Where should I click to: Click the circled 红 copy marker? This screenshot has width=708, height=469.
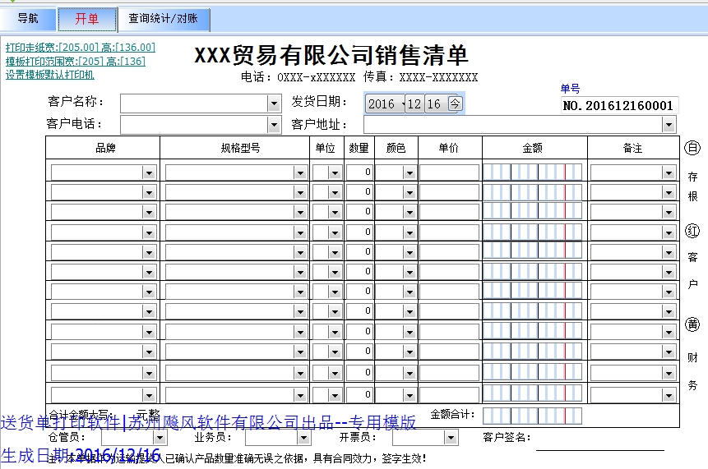(692, 231)
